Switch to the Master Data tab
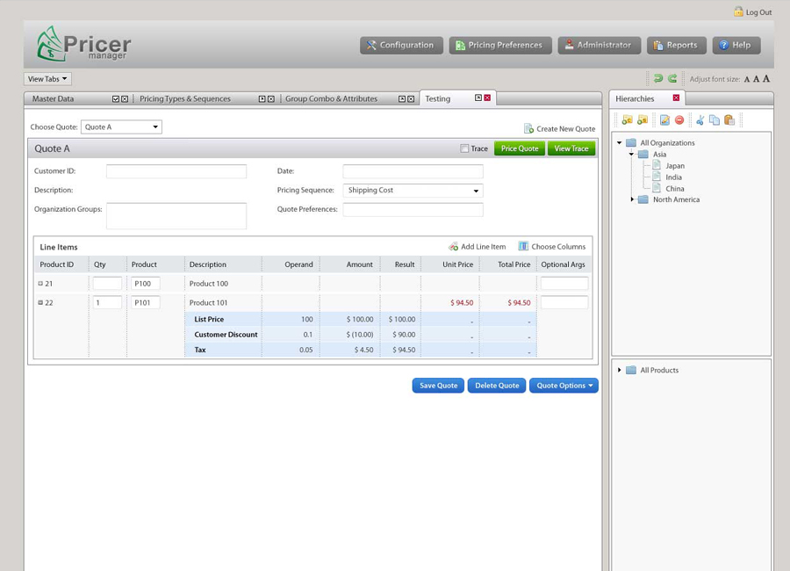This screenshot has height=571, width=790. (x=54, y=99)
